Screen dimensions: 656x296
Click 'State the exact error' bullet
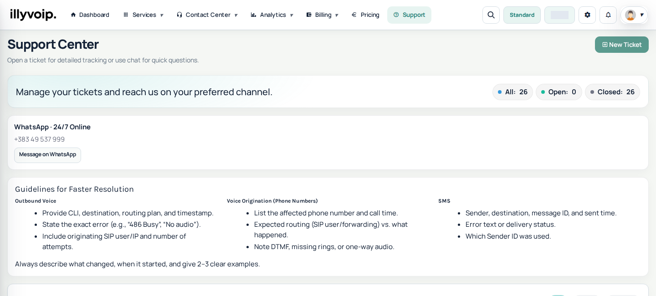[122, 224]
